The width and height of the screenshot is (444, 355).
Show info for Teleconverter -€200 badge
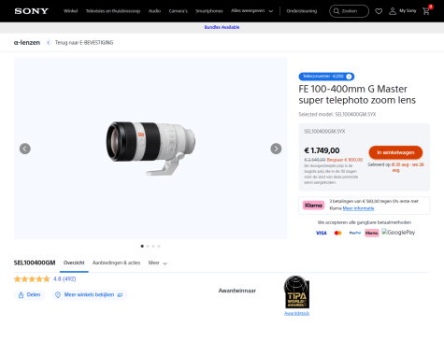[x=349, y=77]
